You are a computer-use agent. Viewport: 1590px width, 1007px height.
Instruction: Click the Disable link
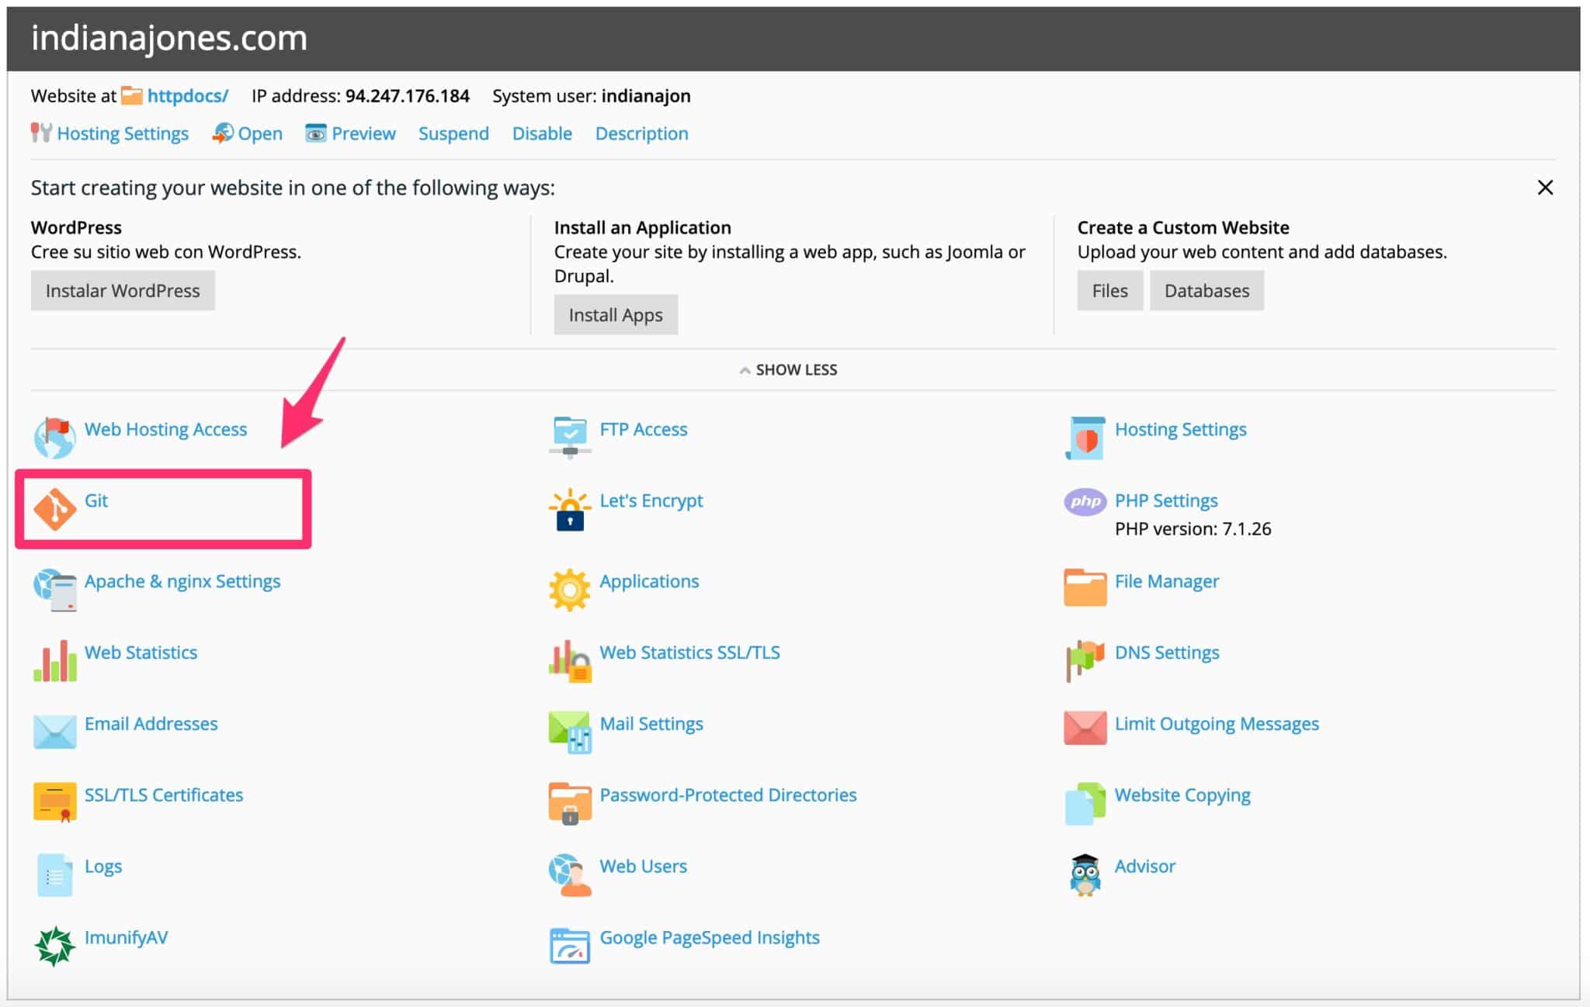pos(542,133)
